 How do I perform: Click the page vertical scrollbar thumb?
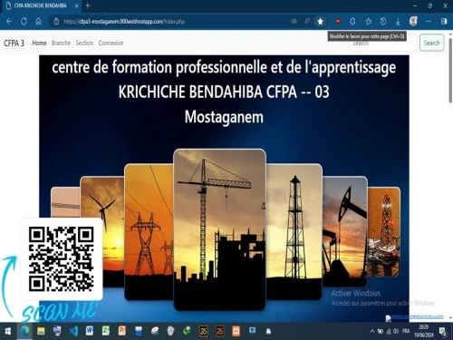click(x=450, y=70)
